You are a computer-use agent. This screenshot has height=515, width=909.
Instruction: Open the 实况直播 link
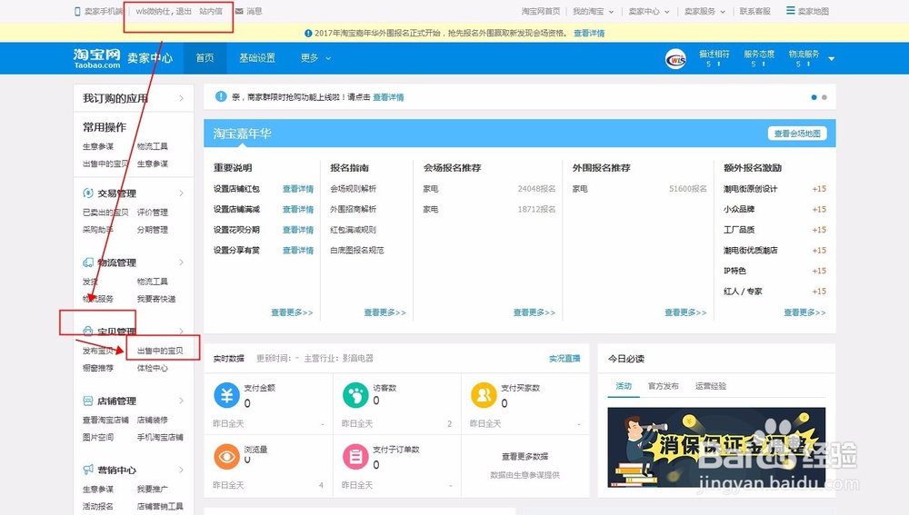point(564,359)
